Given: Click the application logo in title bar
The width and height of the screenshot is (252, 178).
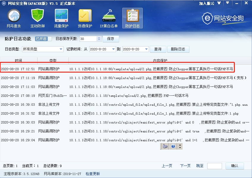Looking at the screenshot, I should [x=4, y=3].
